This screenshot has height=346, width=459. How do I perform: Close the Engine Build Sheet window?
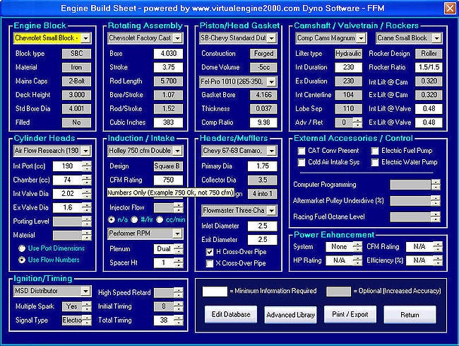point(450,8)
